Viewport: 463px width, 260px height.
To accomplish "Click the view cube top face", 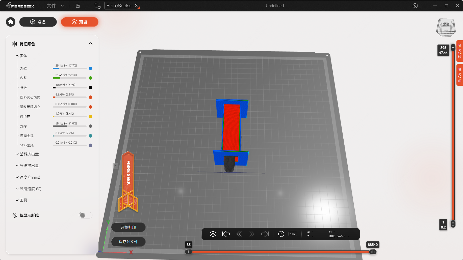I will [446, 24].
